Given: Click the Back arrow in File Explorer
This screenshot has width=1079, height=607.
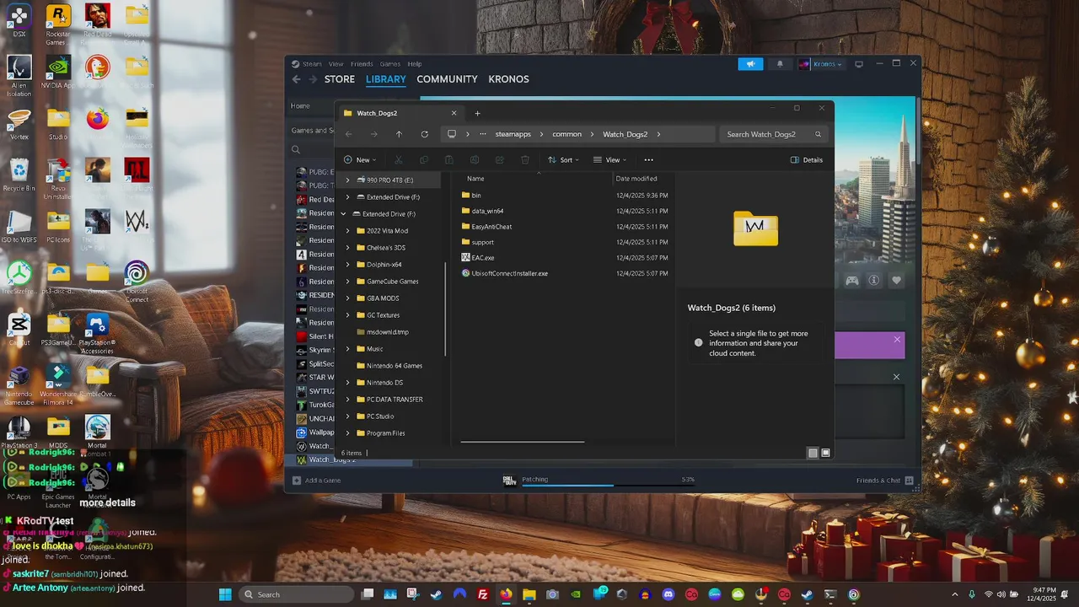Looking at the screenshot, I should coord(348,134).
